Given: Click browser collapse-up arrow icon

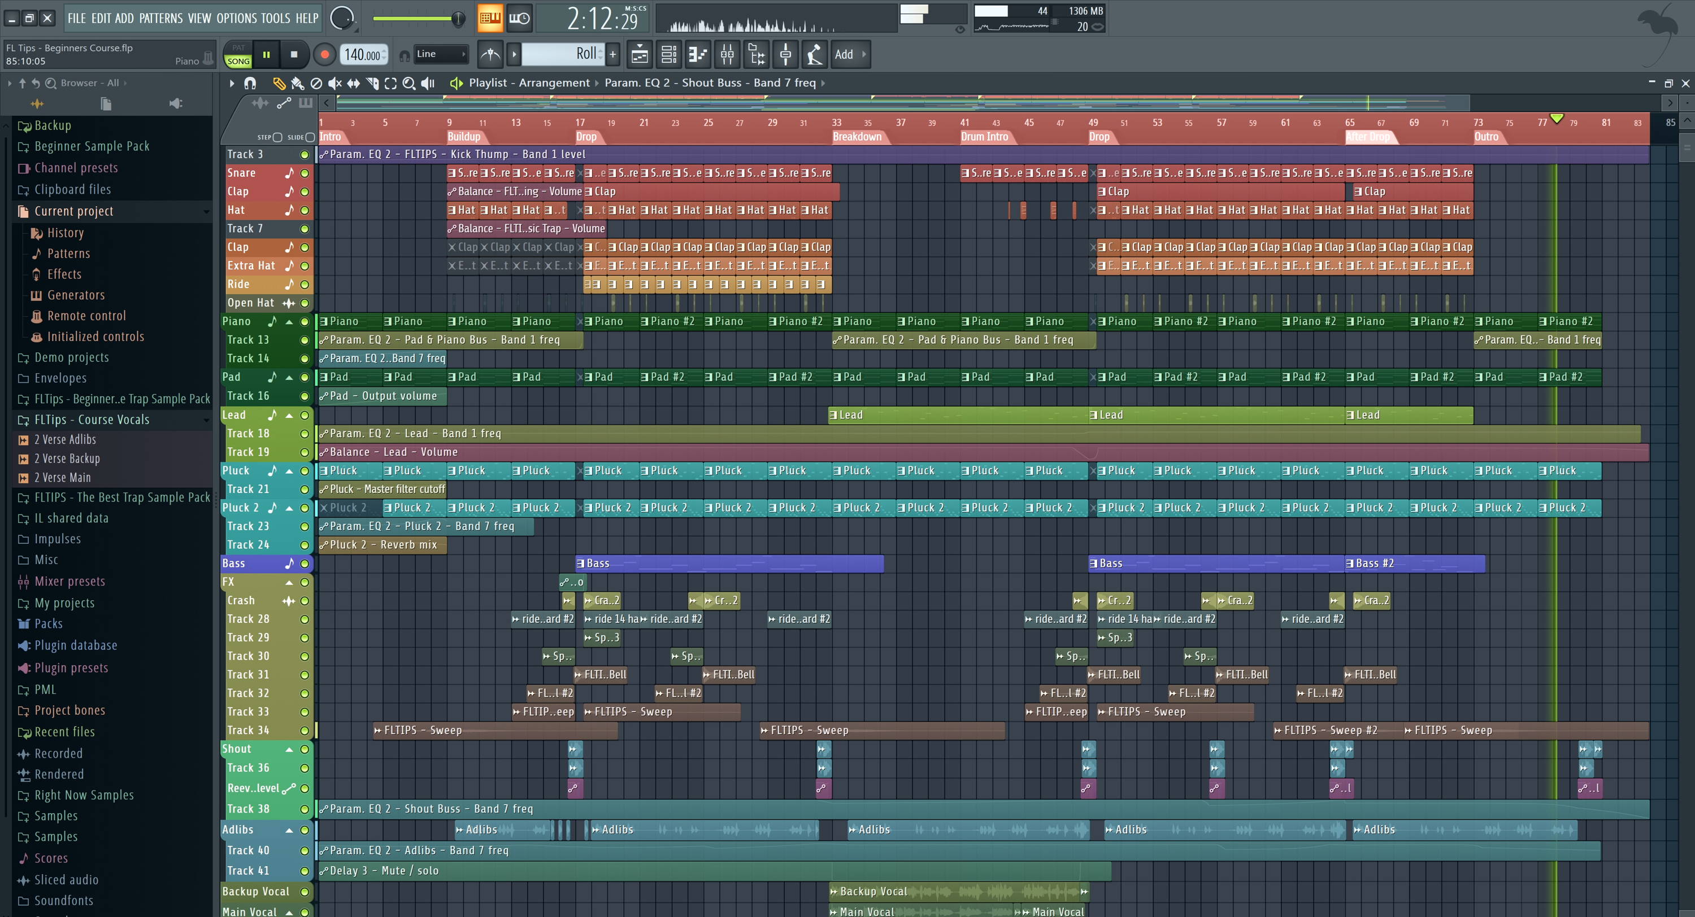Looking at the screenshot, I should click(x=23, y=83).
